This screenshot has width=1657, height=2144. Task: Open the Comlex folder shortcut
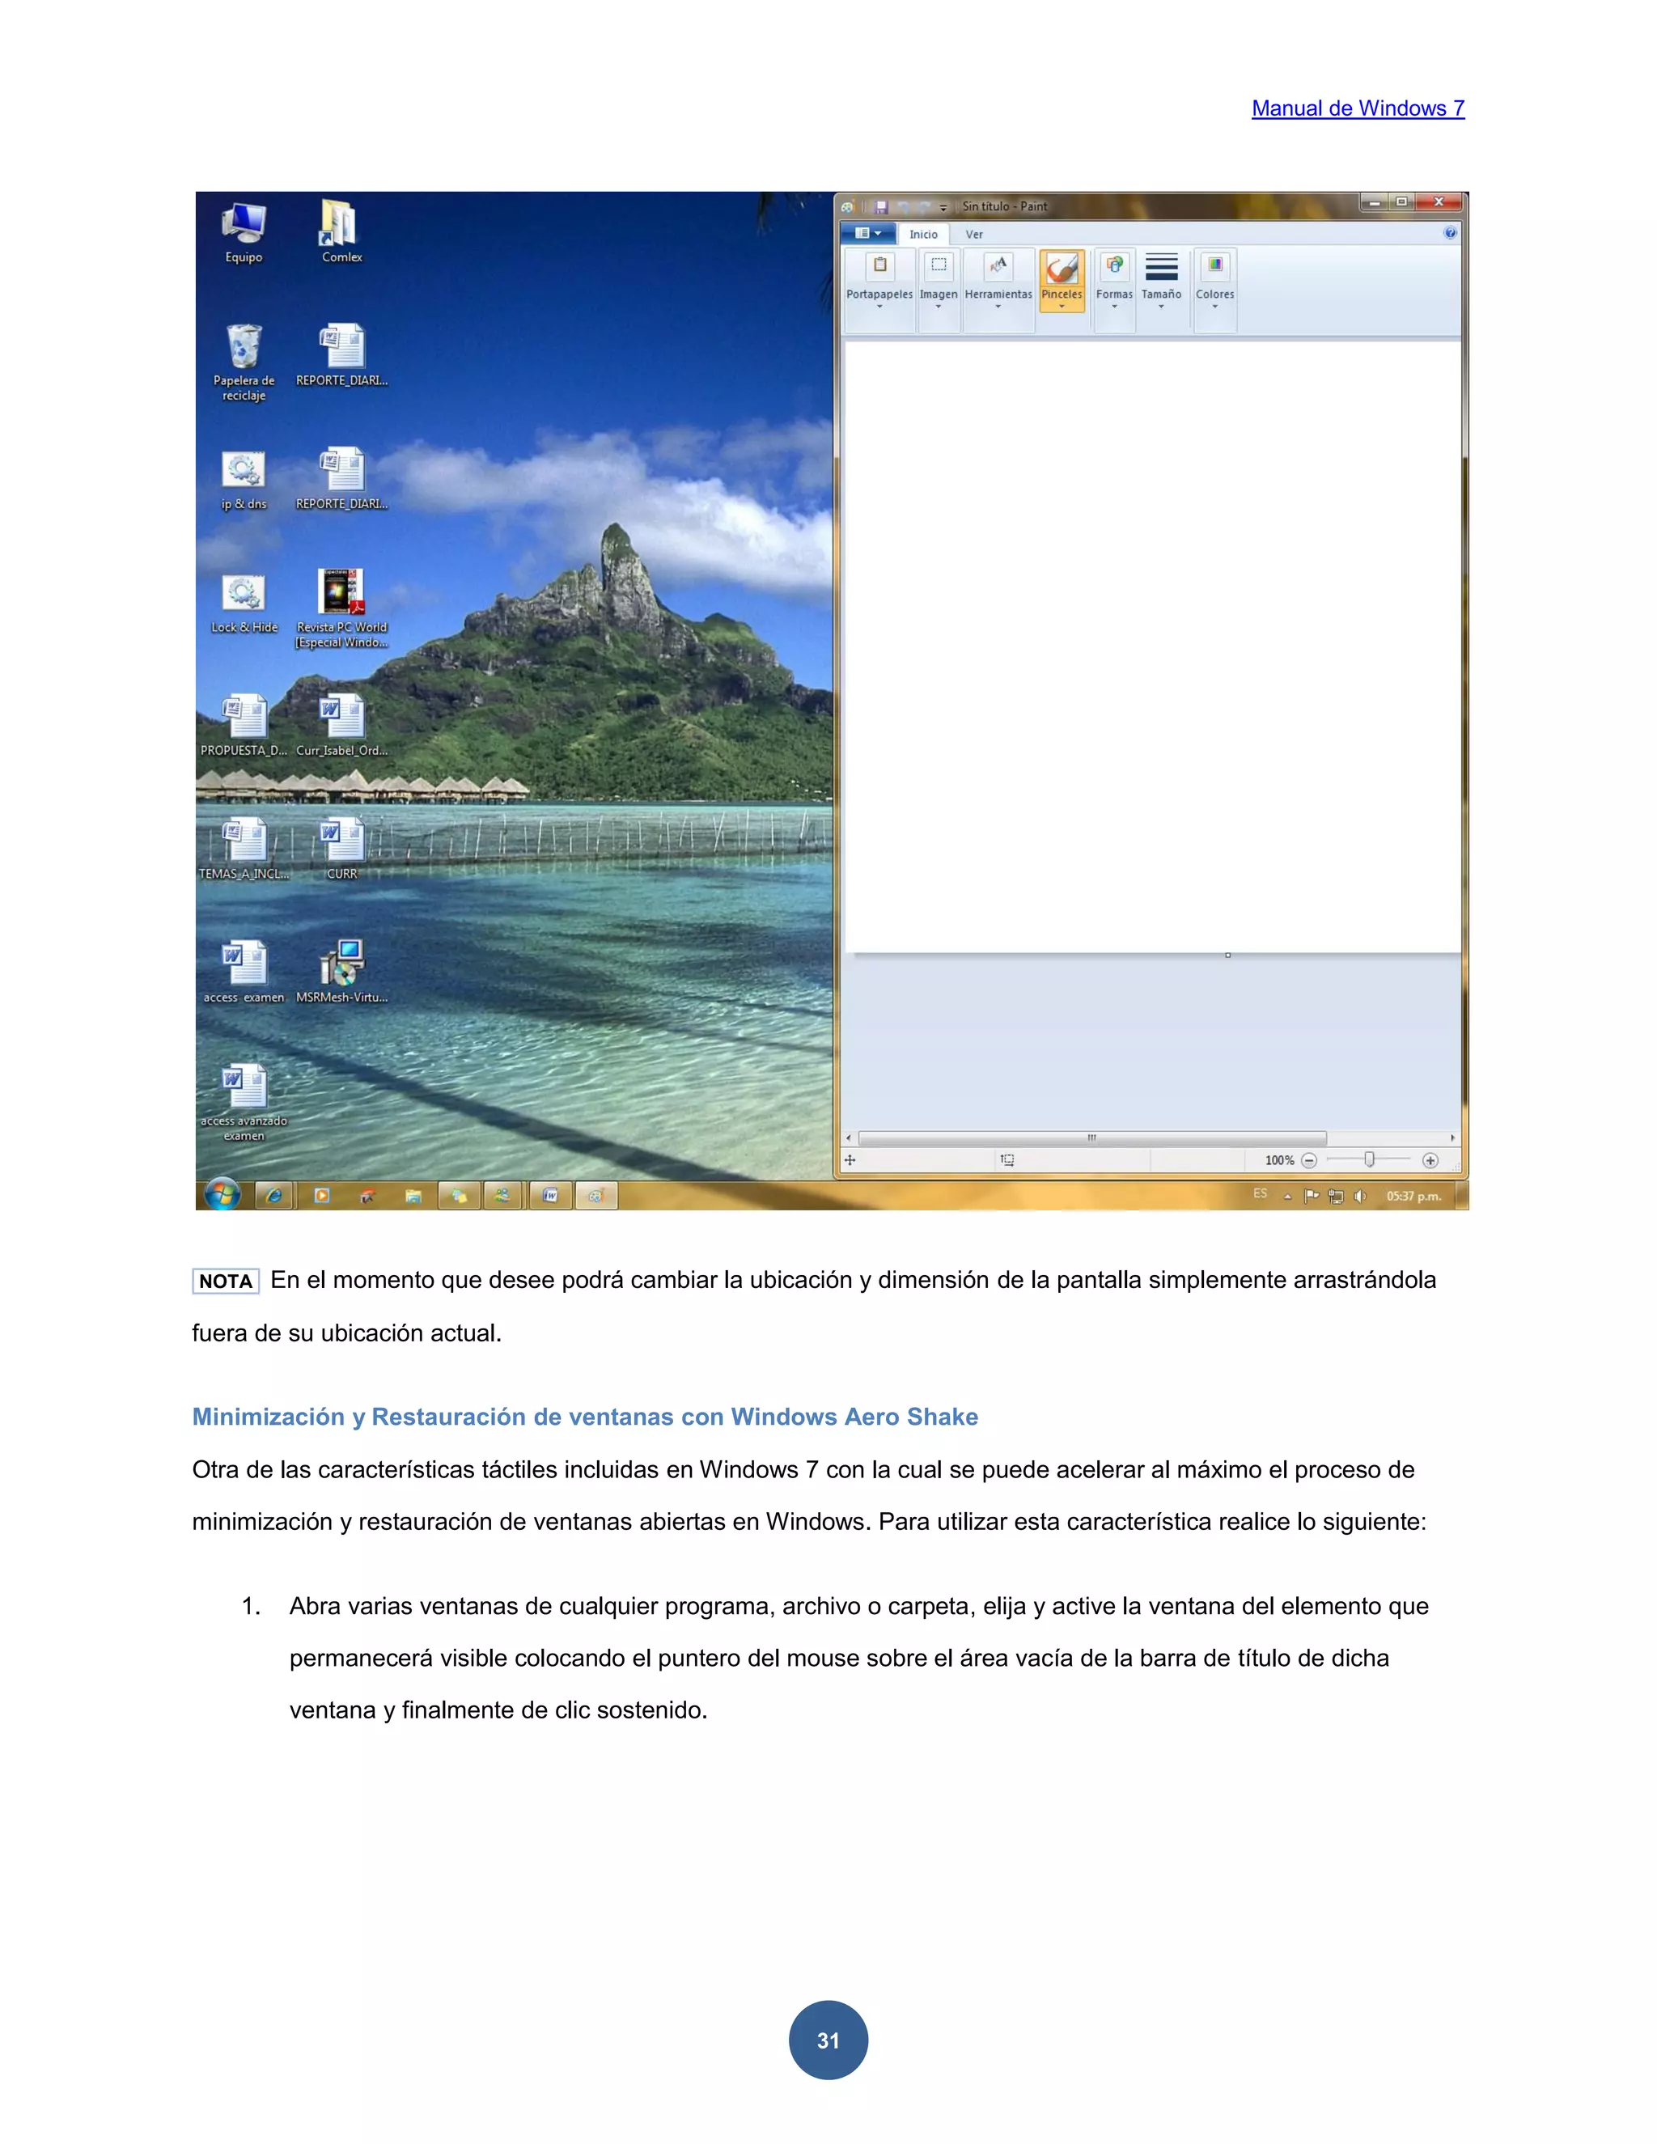tap(341, 231)
